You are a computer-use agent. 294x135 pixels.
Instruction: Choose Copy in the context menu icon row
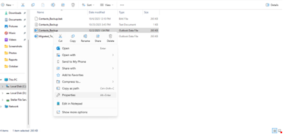pos(73,38)
